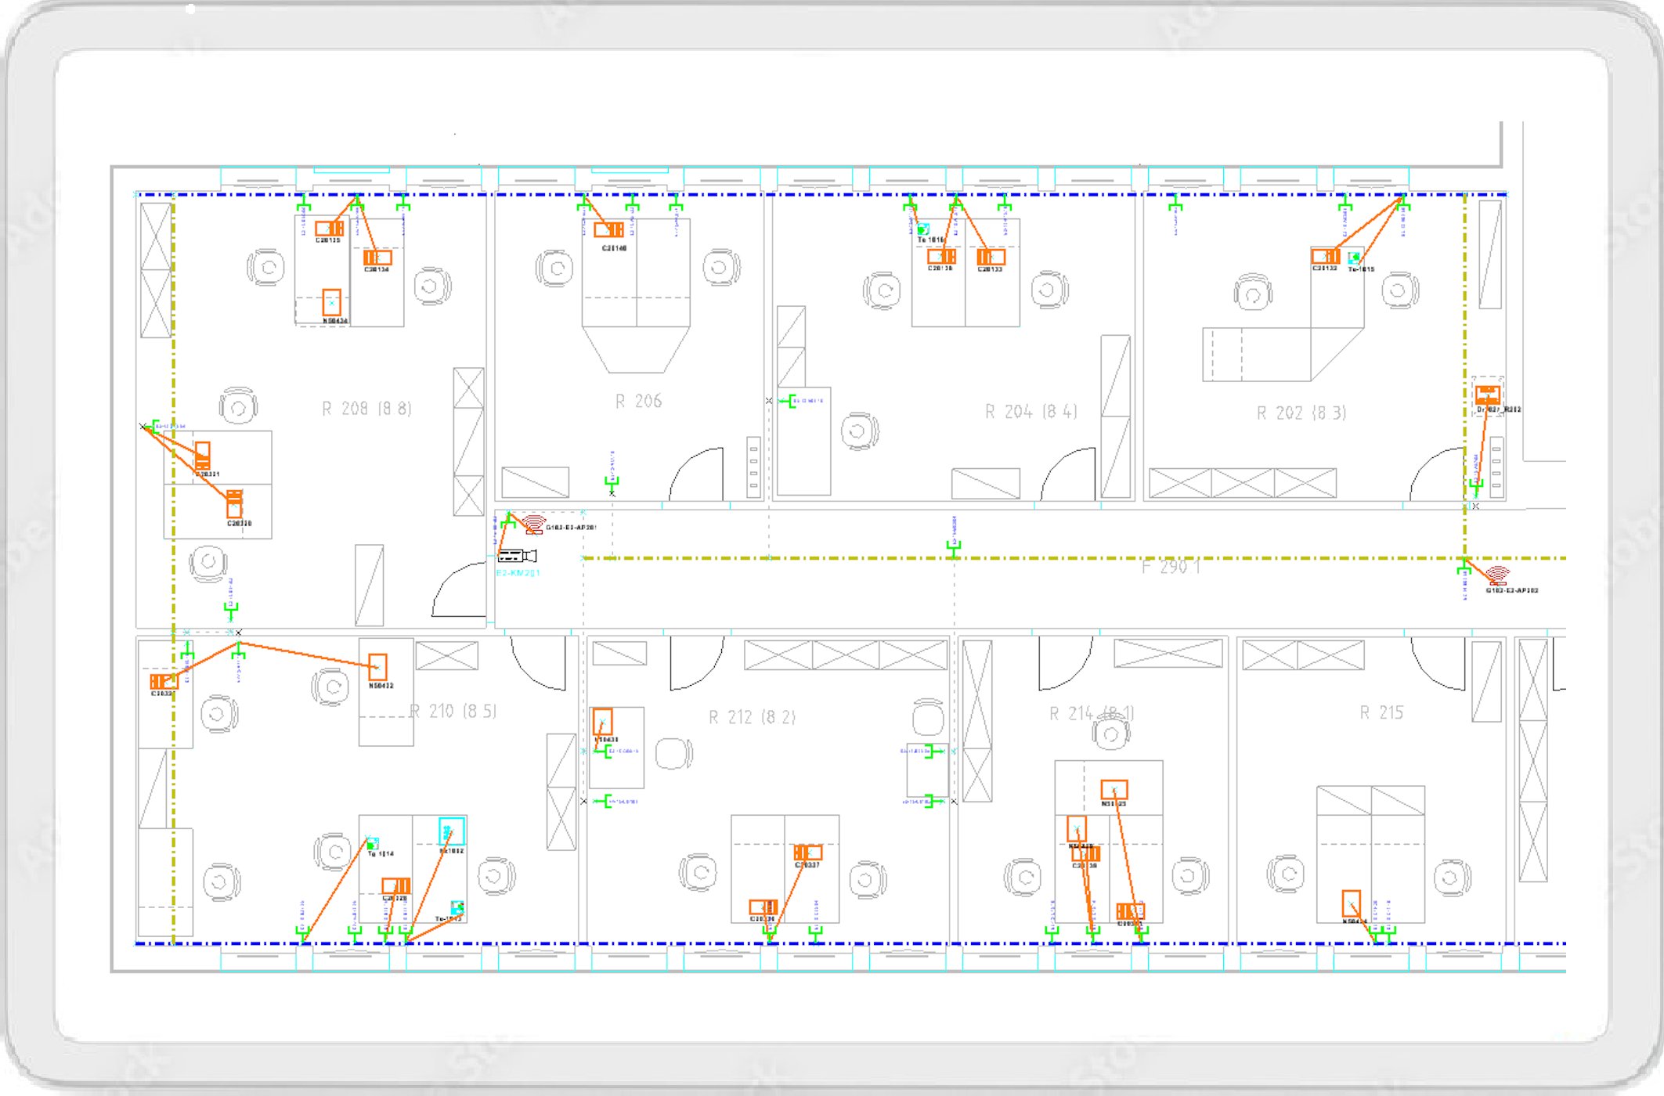Screen dimensions: 1664x1096
Task: Click the R 212 (8.2) room label
Action: coord(752,717)
